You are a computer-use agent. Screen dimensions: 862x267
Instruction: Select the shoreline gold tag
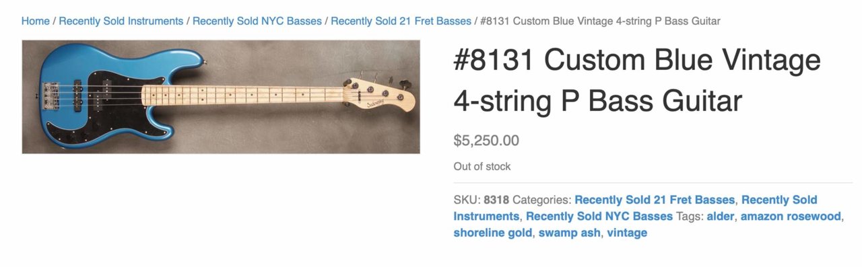[x=493, y=233]
